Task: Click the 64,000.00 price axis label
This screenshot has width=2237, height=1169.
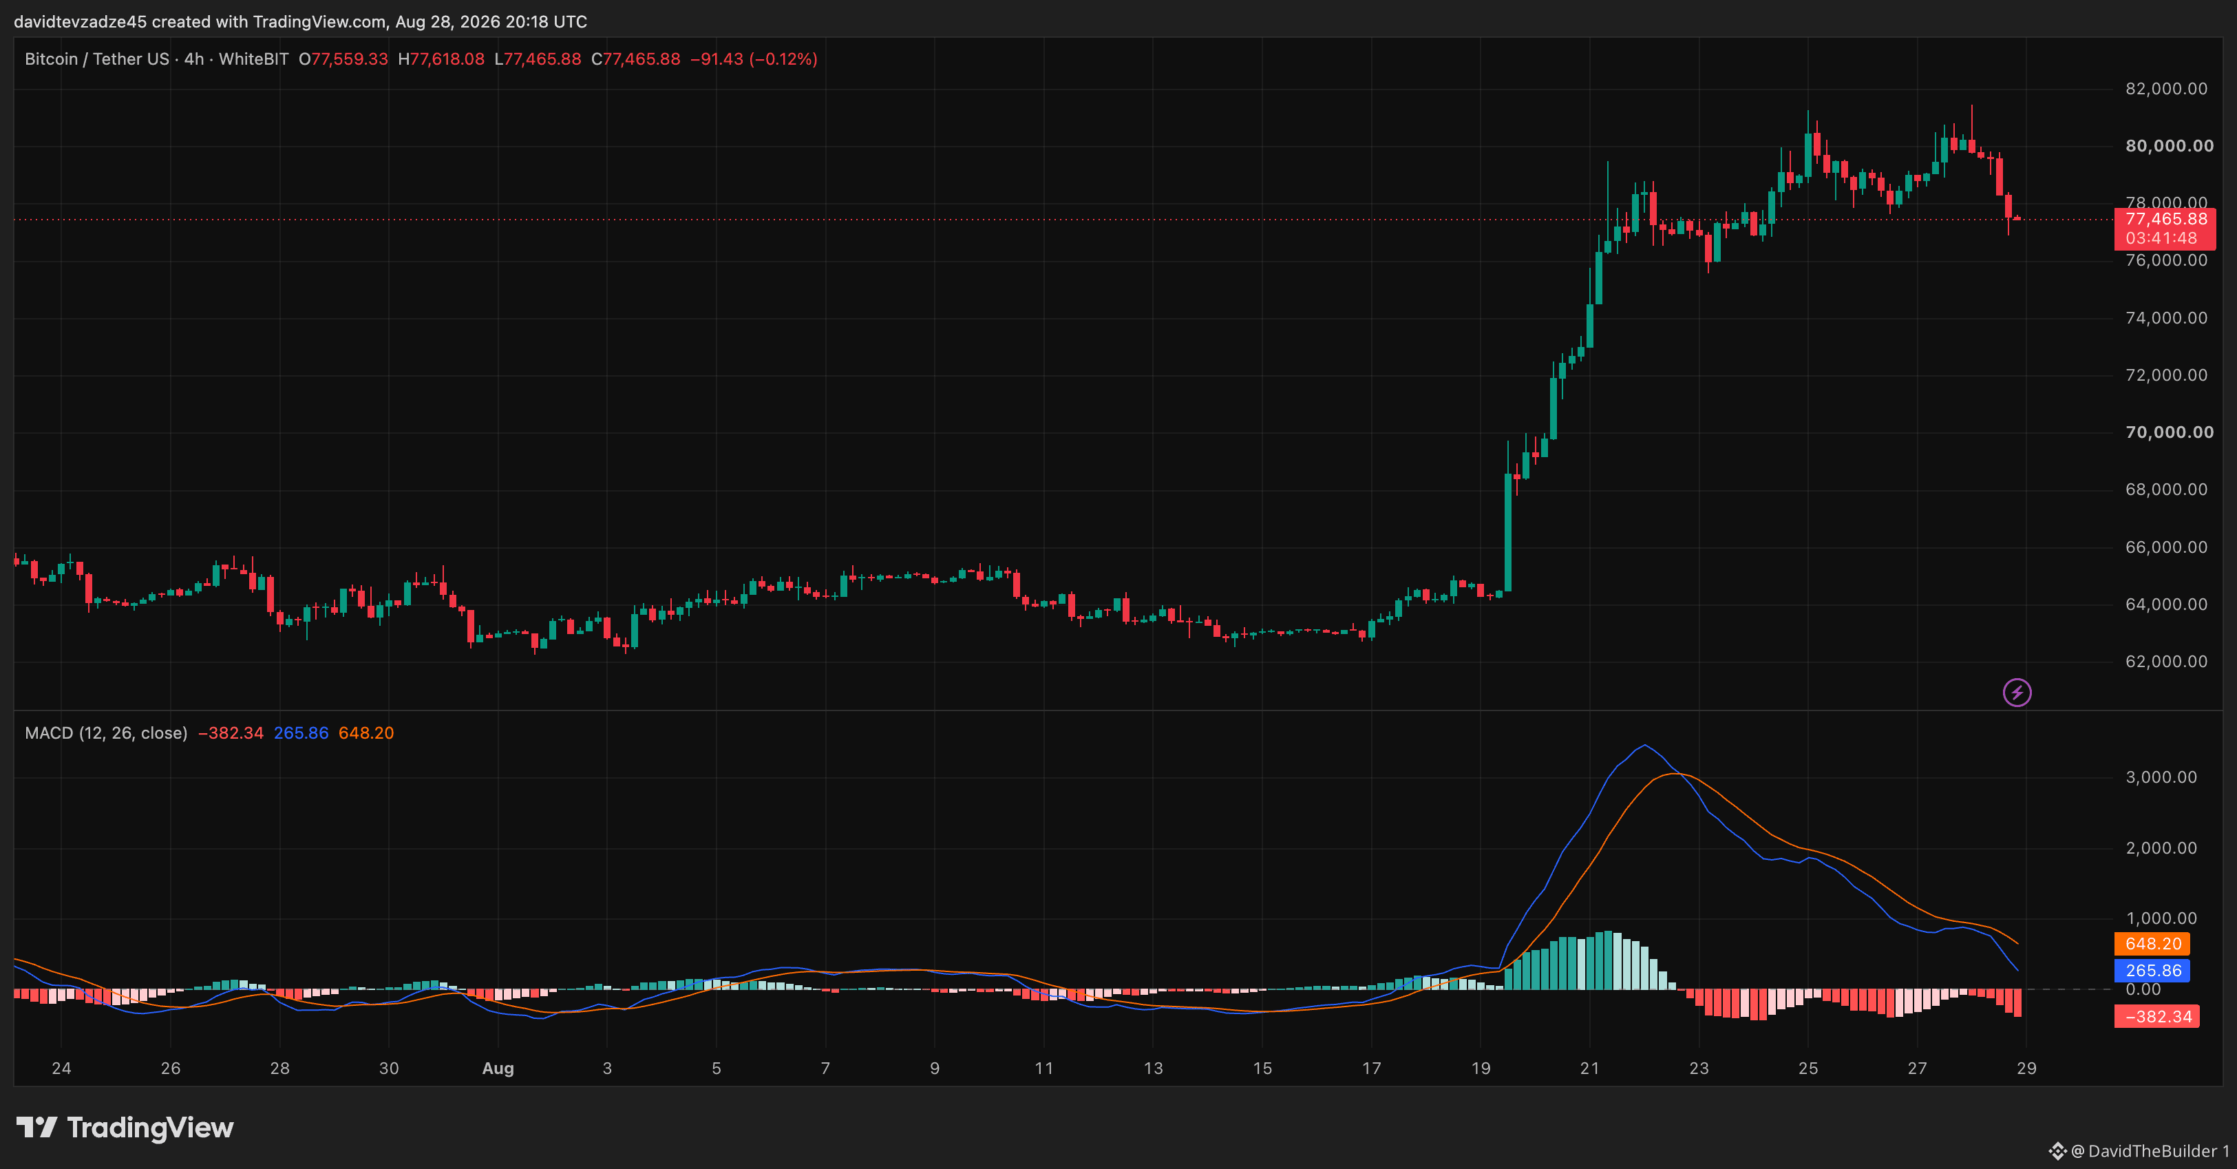Action: 2166,604
